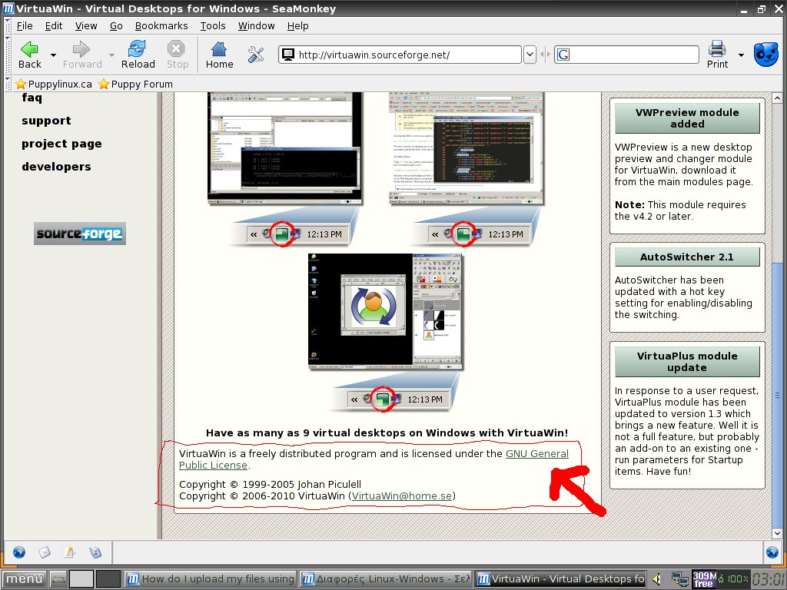
Task: Open Mail envelope icon in status bar
Action: point(45,552)
